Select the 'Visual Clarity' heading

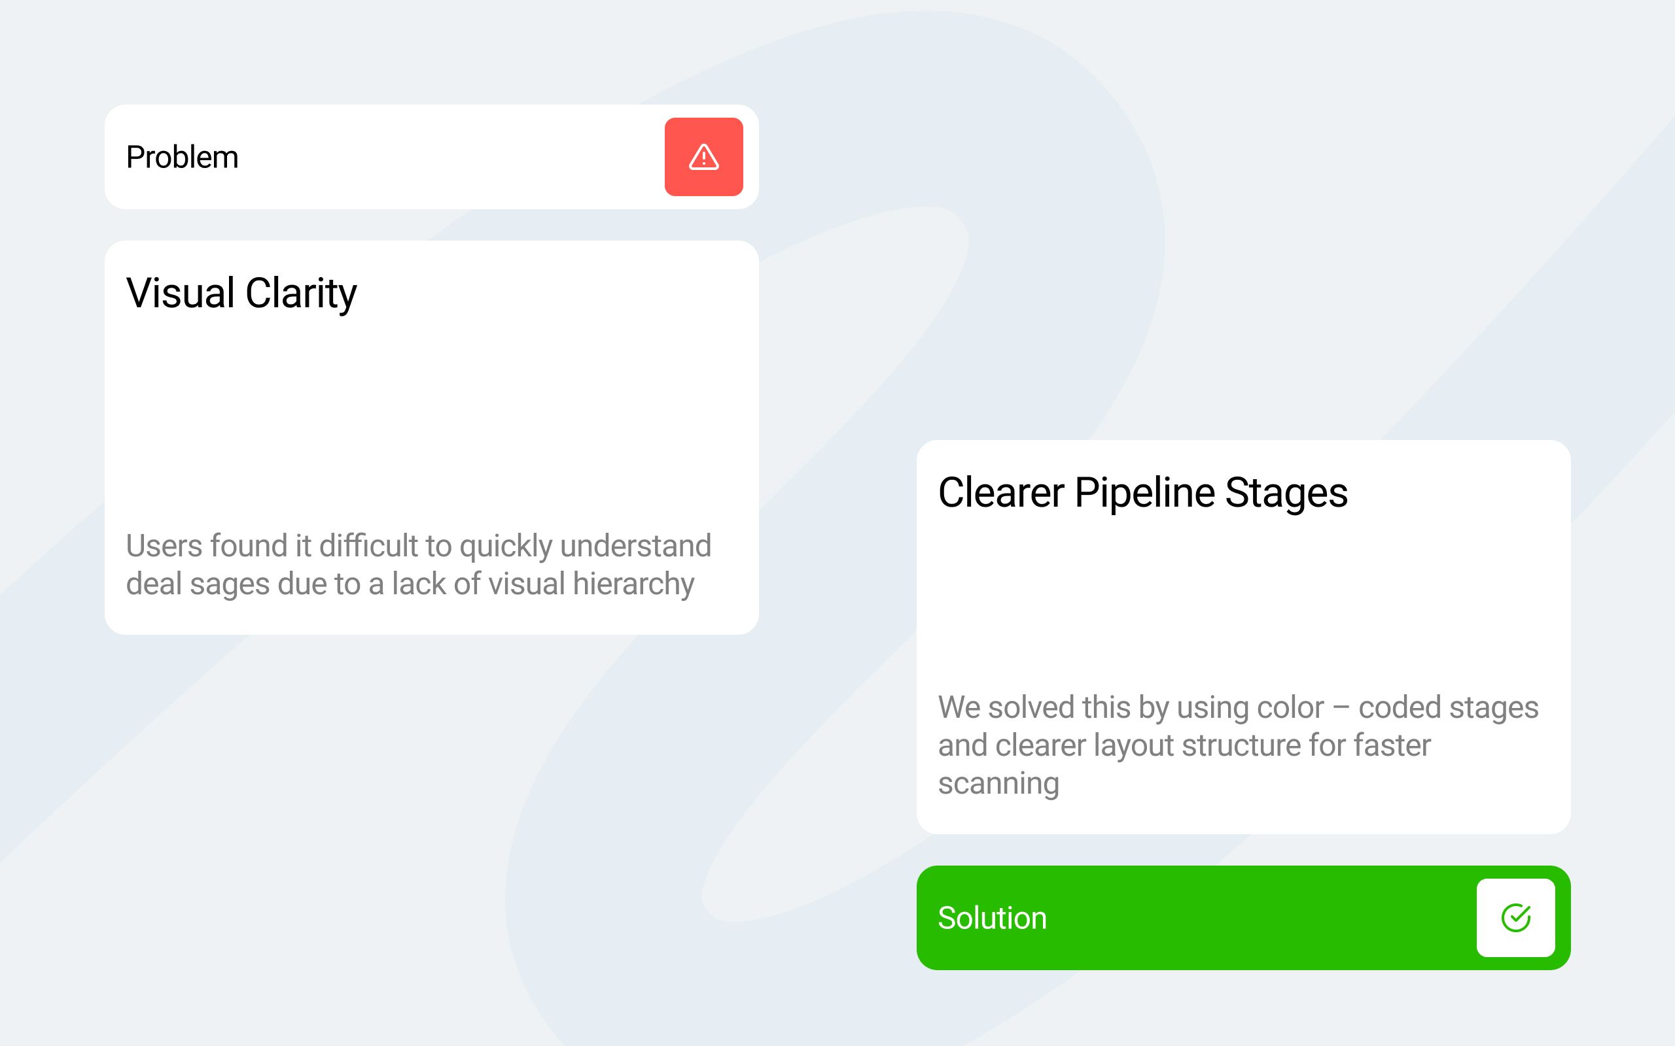(x=241, y=293)
